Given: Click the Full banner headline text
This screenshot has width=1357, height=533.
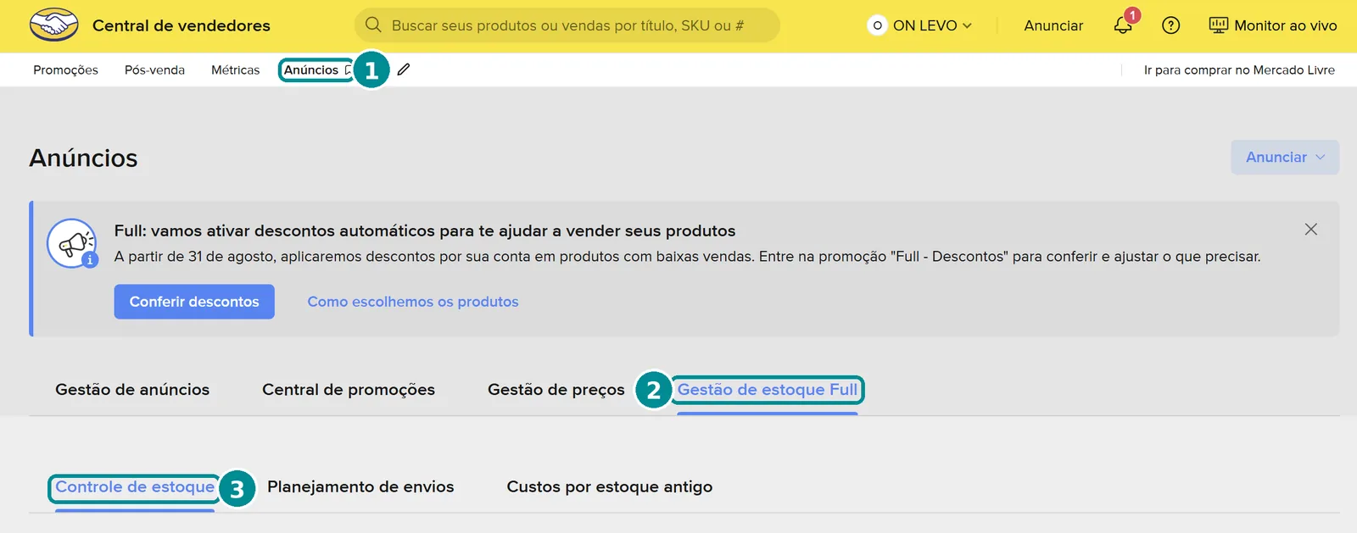Looking at the screenshot, I should 425,230.
